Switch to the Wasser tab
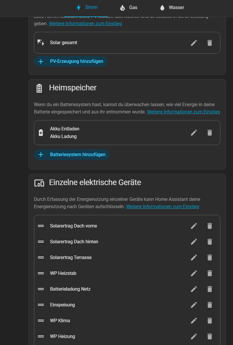This screenshot has height=345, width=233. pos(172,8)
